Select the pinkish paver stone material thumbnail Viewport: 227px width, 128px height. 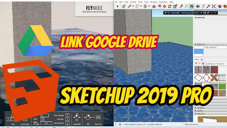[198, 70]
